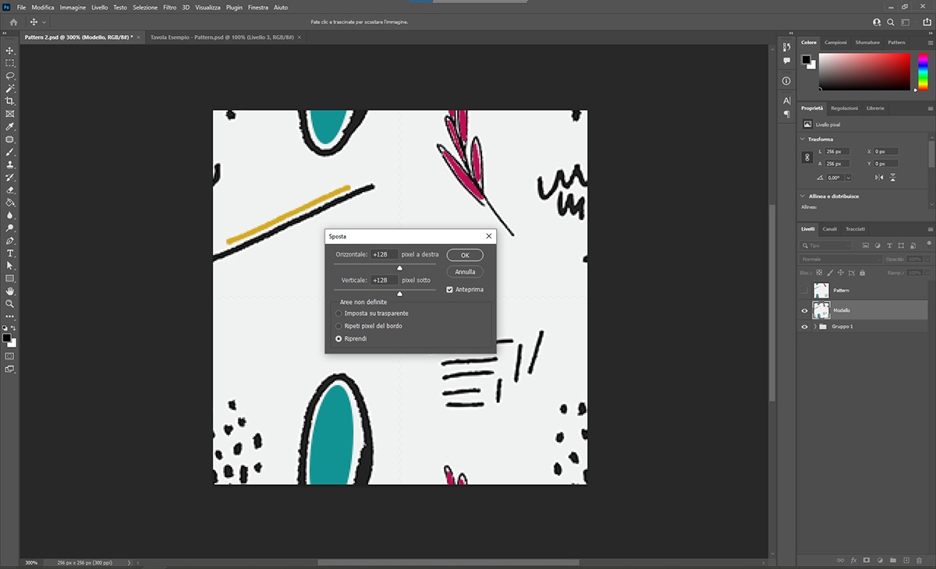Select the Lasso tool
This screenshot has width=936, height=569.
[x=9, y=75]
